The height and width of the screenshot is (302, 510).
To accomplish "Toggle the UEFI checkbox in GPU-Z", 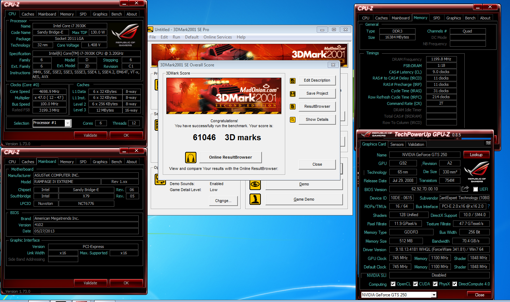I will tap(475, 189).
